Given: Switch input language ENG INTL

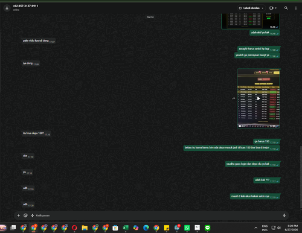Looking at the screenshot, I should [265, 228].
